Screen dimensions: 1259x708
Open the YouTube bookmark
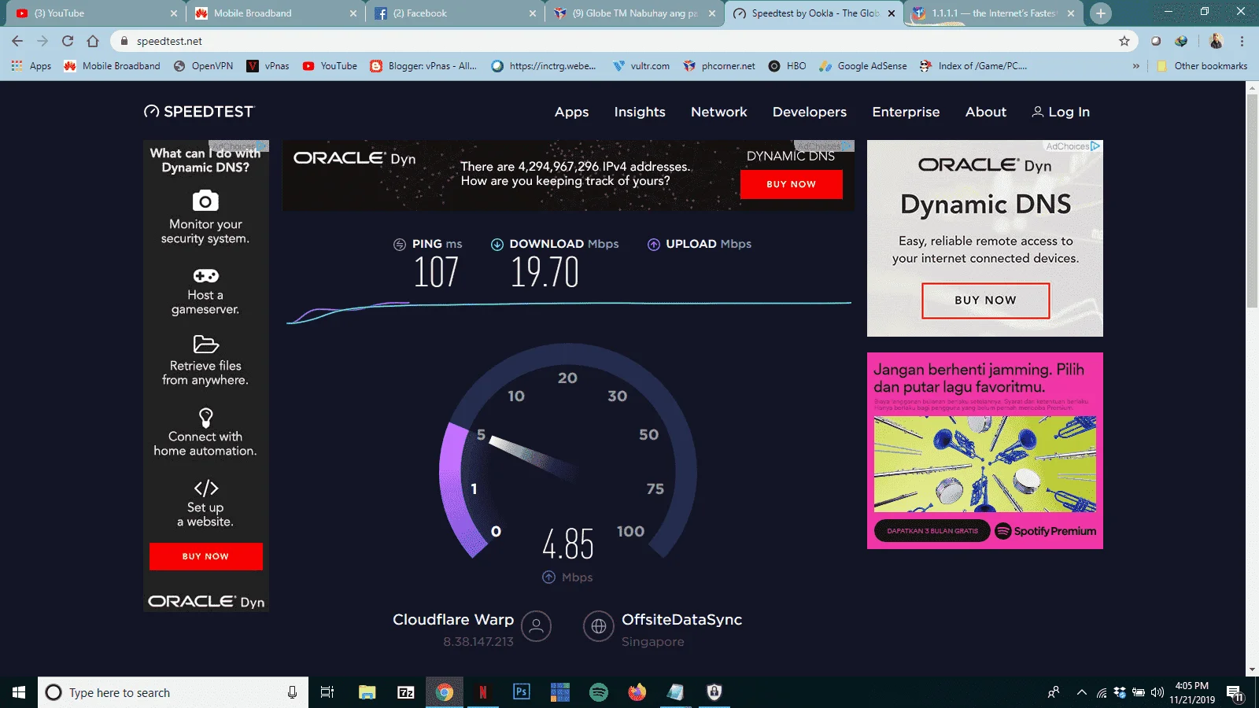point(330,66)
